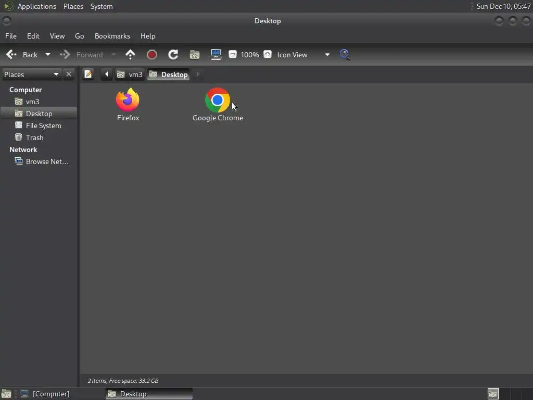
Task: Navigate to vm3 in the path bar
Action: (130, 74)
